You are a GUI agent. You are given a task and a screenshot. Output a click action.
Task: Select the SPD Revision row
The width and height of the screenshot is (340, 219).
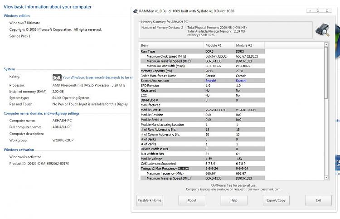coord(202,85)
